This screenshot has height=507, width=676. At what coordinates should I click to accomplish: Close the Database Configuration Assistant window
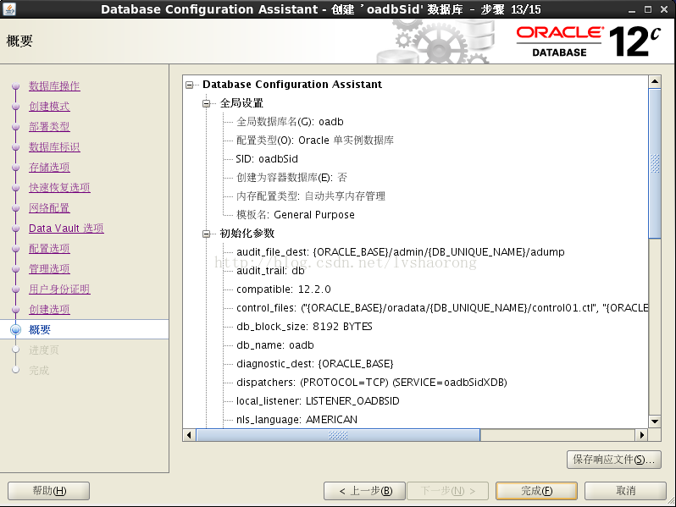pos(664,9)
